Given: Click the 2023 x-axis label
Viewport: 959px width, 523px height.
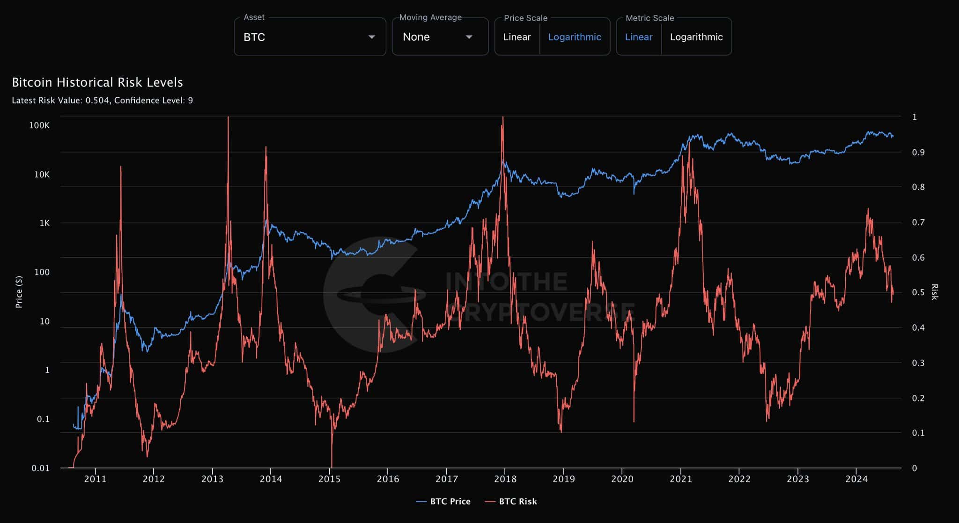Looking at the screenshot, I should [x=798, y=479].
